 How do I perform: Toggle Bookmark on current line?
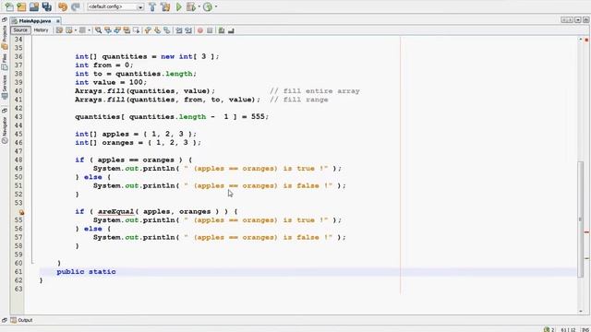coord(166,30)
